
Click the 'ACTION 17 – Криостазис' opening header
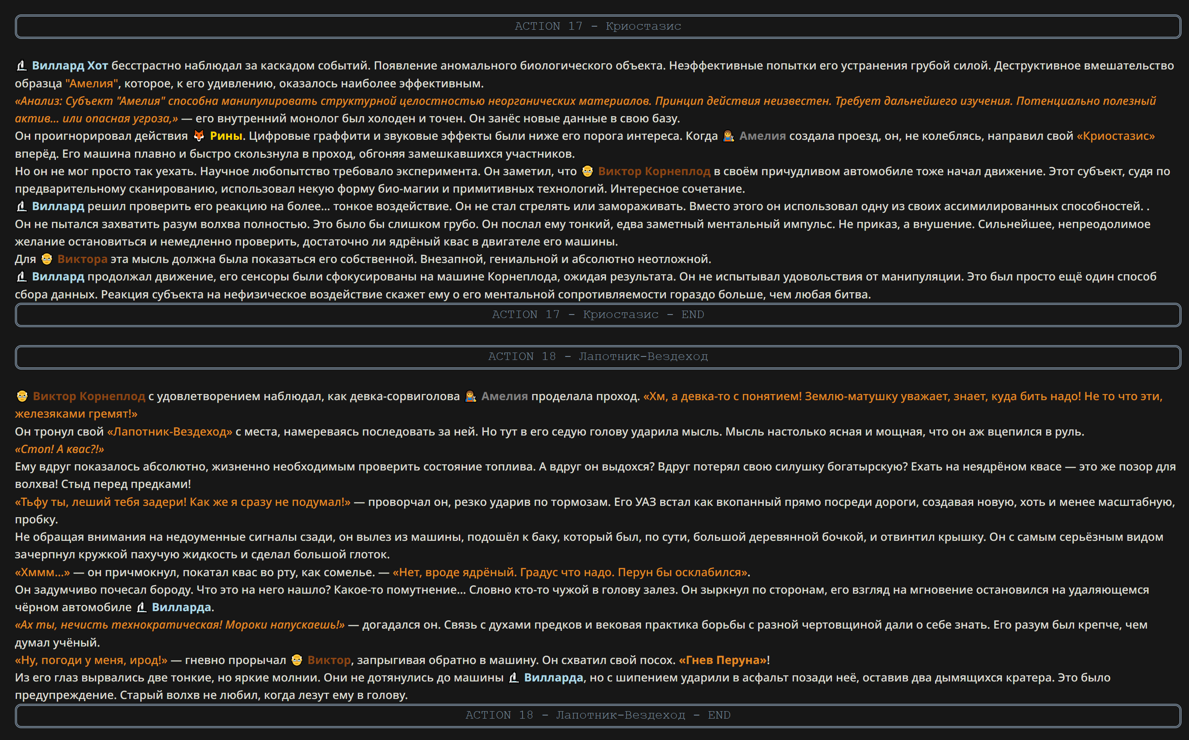[x=598, y=26]
